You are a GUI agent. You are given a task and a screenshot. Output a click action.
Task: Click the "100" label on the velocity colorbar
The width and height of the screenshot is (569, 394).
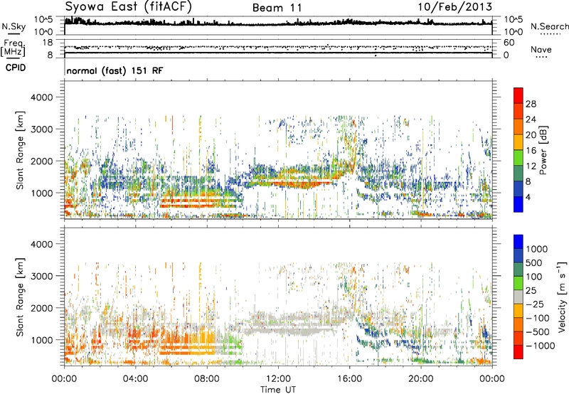click(x=534, y=277)
